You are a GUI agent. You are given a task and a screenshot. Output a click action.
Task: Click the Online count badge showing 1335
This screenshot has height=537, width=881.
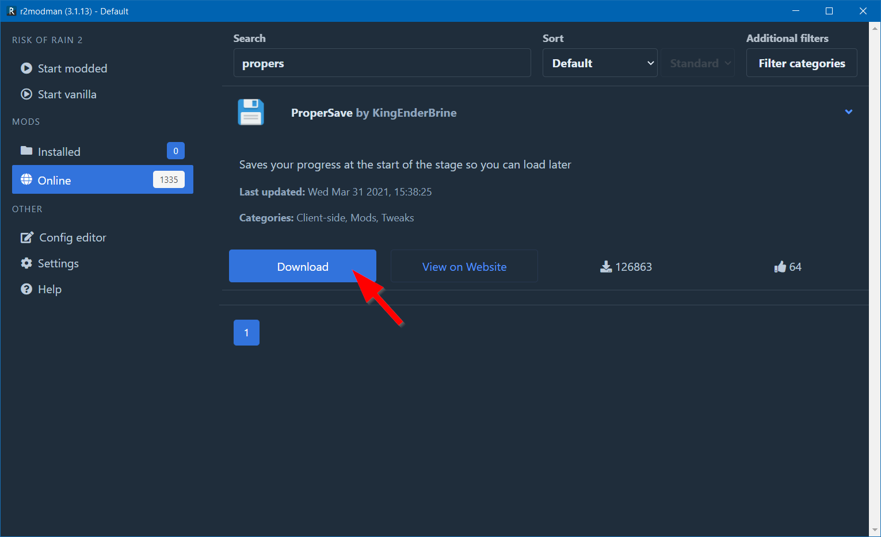tap(169, 179)
